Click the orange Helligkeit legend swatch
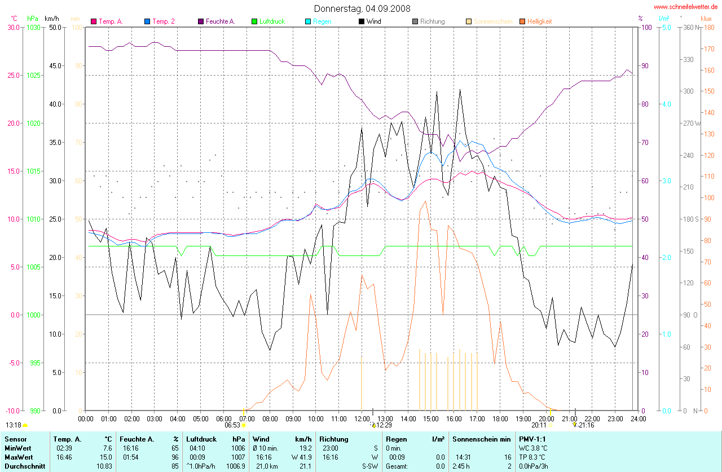 click(x=522, y=21)
